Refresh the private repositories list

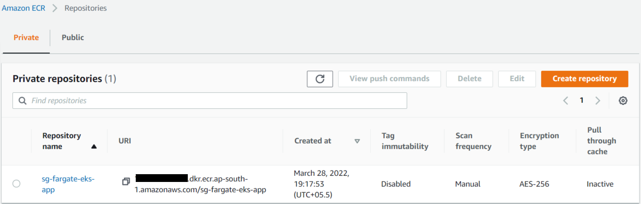320,79
